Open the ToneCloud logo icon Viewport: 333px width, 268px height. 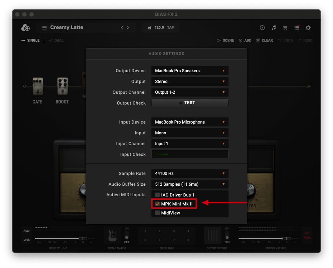click(x=25, y=28)
